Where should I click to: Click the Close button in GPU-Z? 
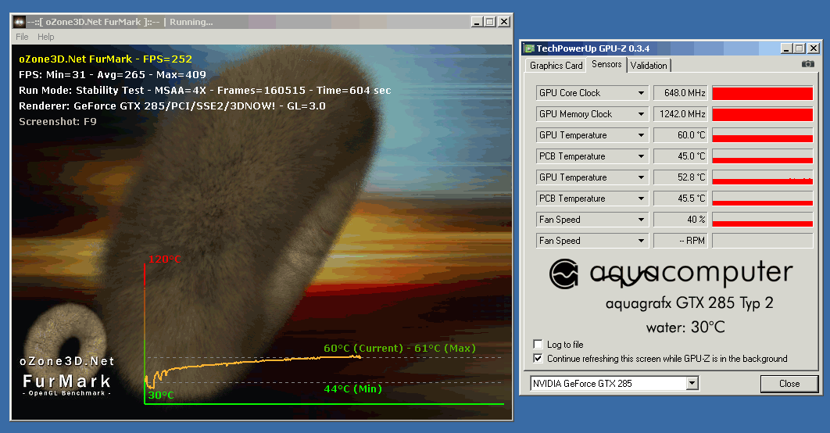click(x=789, y=384)
